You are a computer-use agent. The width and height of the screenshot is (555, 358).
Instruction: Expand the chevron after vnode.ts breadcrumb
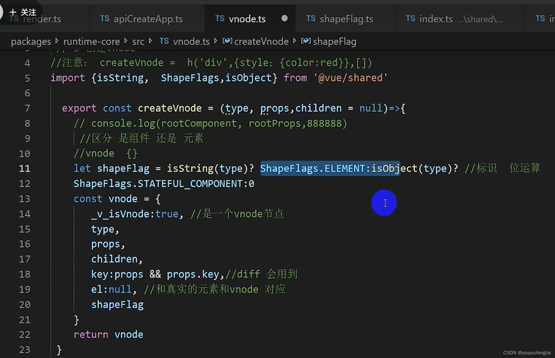216,41
